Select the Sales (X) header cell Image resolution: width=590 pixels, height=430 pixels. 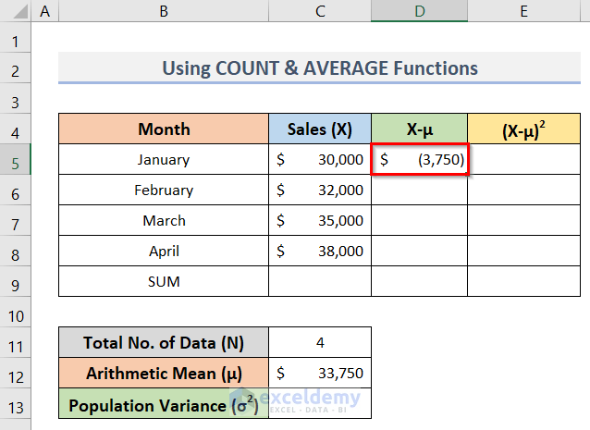[x=320, y=129]
